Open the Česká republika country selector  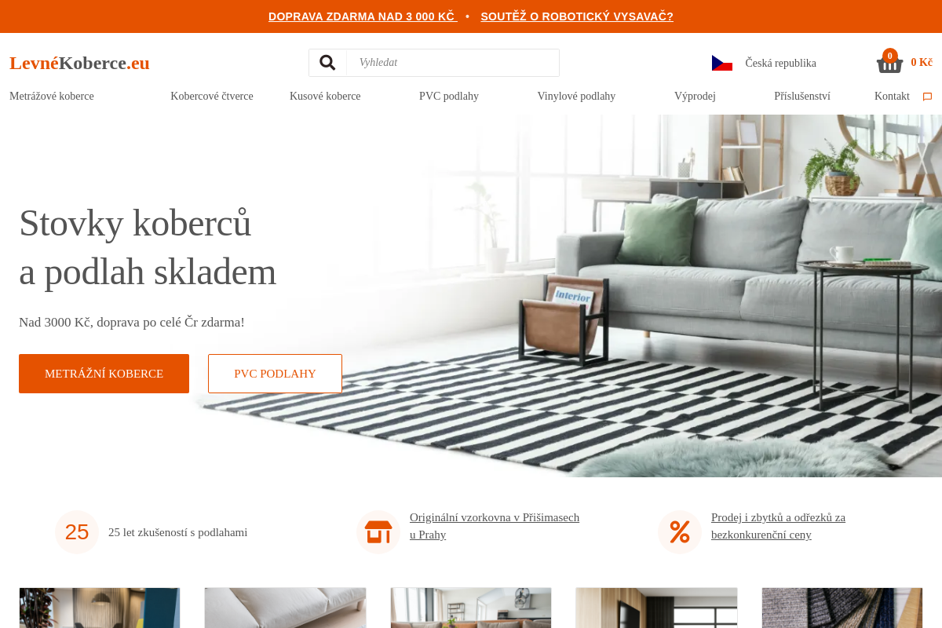pos(764,63)
